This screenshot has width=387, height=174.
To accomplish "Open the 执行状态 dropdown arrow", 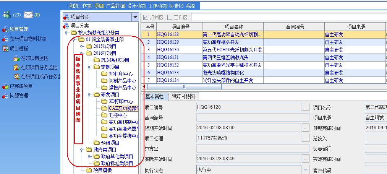I will point(306,170).
